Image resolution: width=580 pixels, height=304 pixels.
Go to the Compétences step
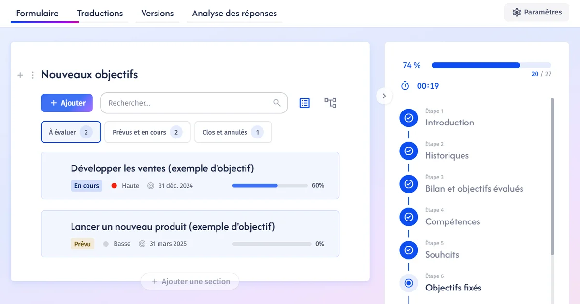coord(453,222)
